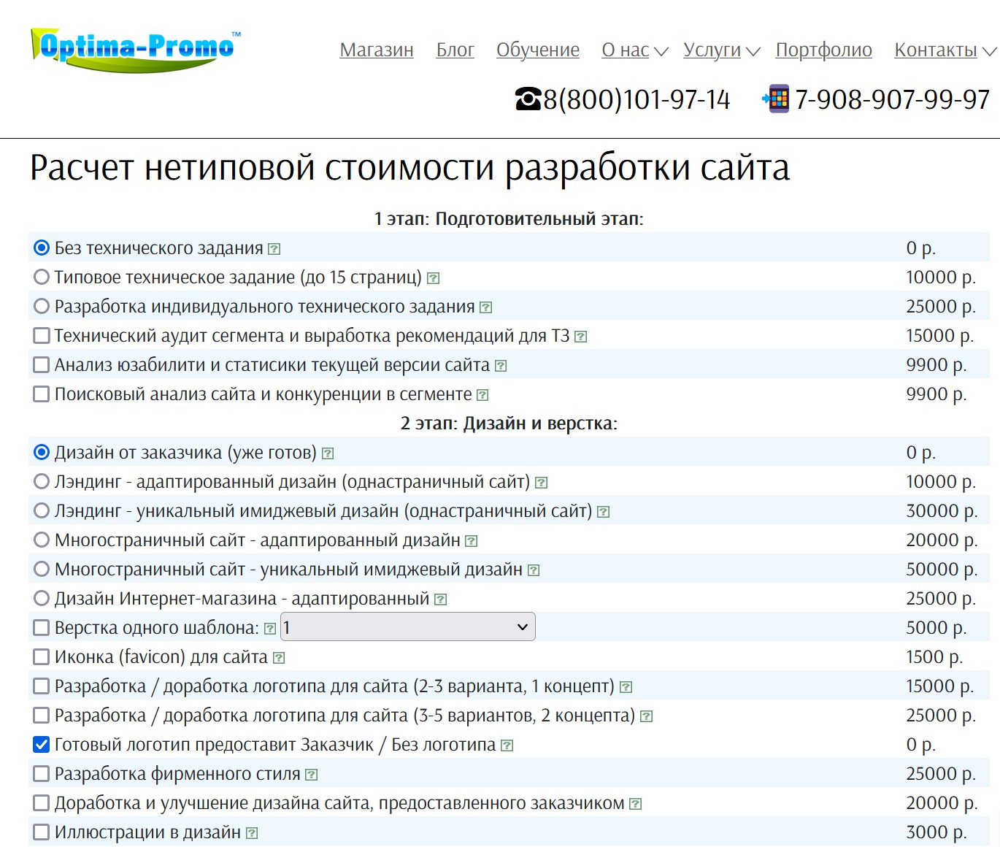
Task: Click heading '1 этап: Подготовительный этап:'
Action: (x=509, y=219)
